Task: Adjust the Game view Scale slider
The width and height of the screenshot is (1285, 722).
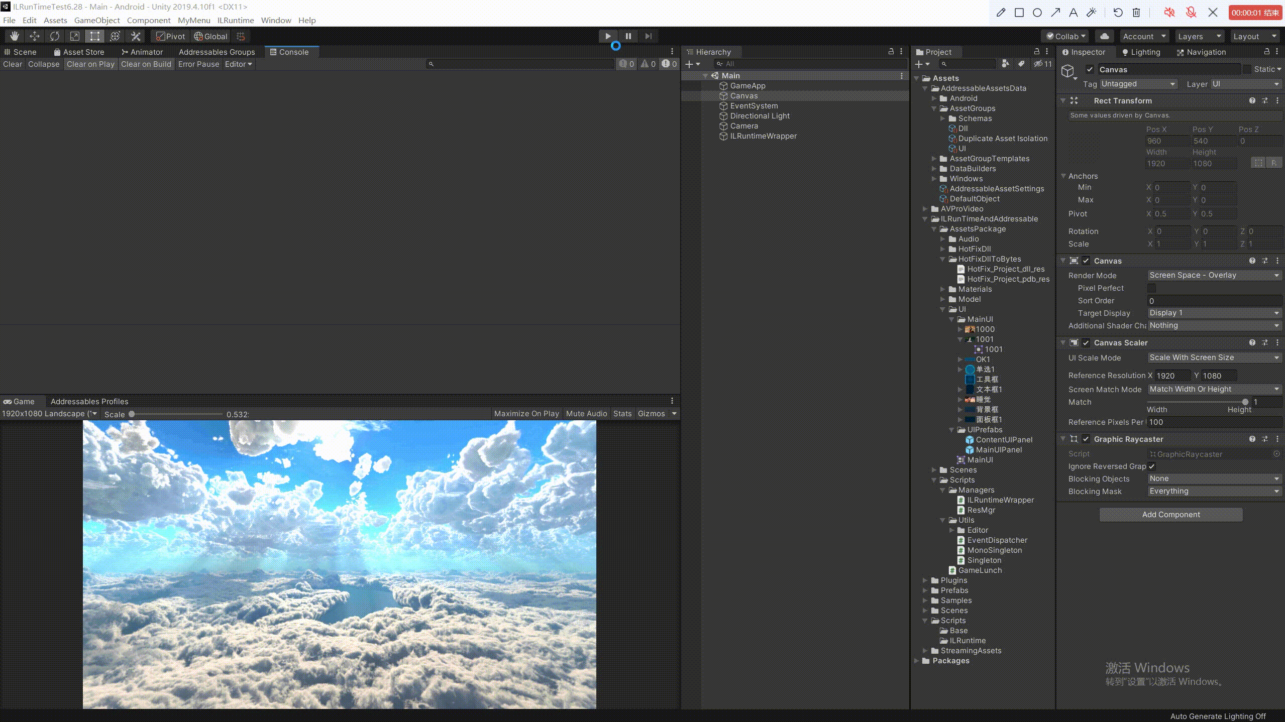Action: (132, 414)
